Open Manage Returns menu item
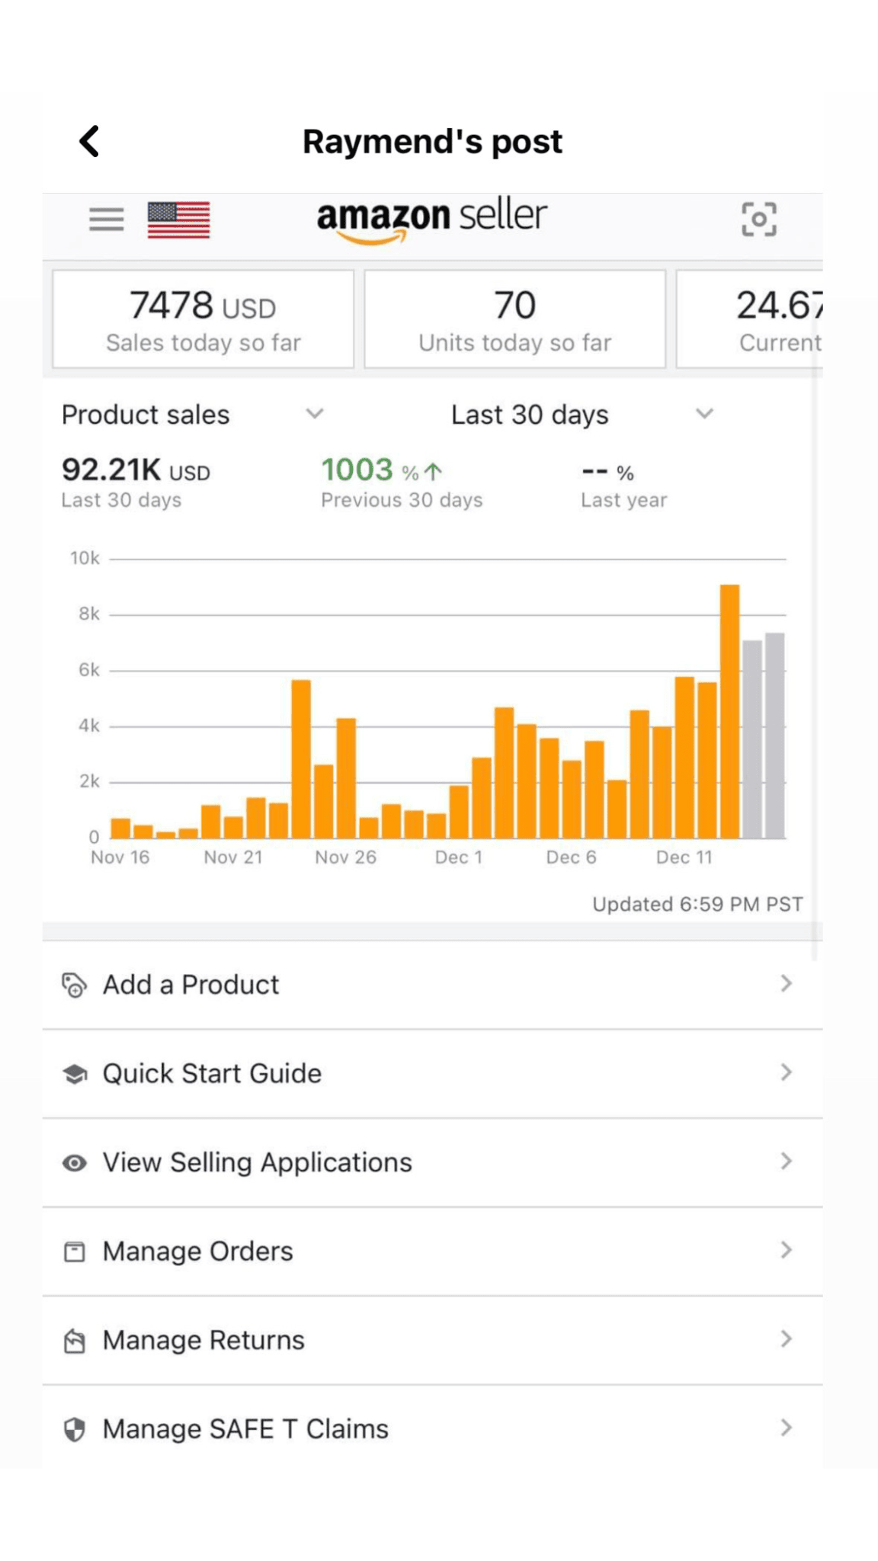This screenshot has height=1561, width=878. [203, 1341]
